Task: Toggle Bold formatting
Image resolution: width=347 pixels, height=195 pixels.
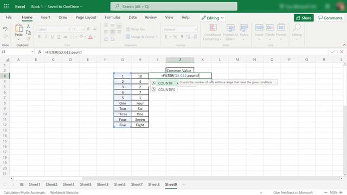Action: [x=40, y=37]
